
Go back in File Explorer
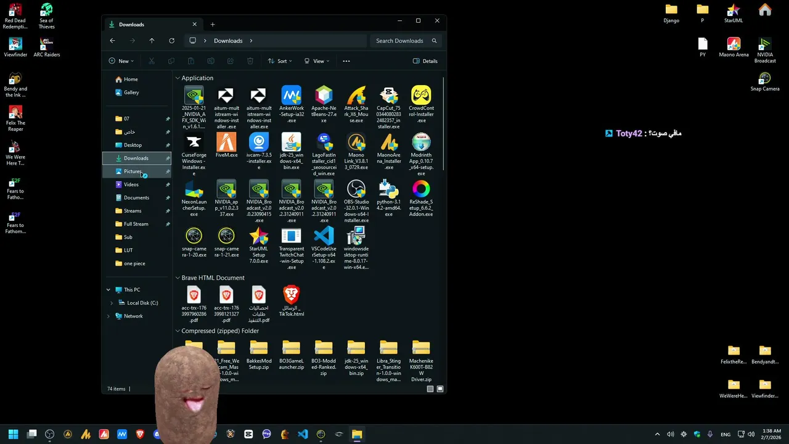112,41
